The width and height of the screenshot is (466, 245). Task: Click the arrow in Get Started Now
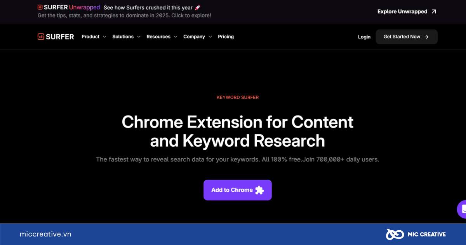(x=426, y=37)
